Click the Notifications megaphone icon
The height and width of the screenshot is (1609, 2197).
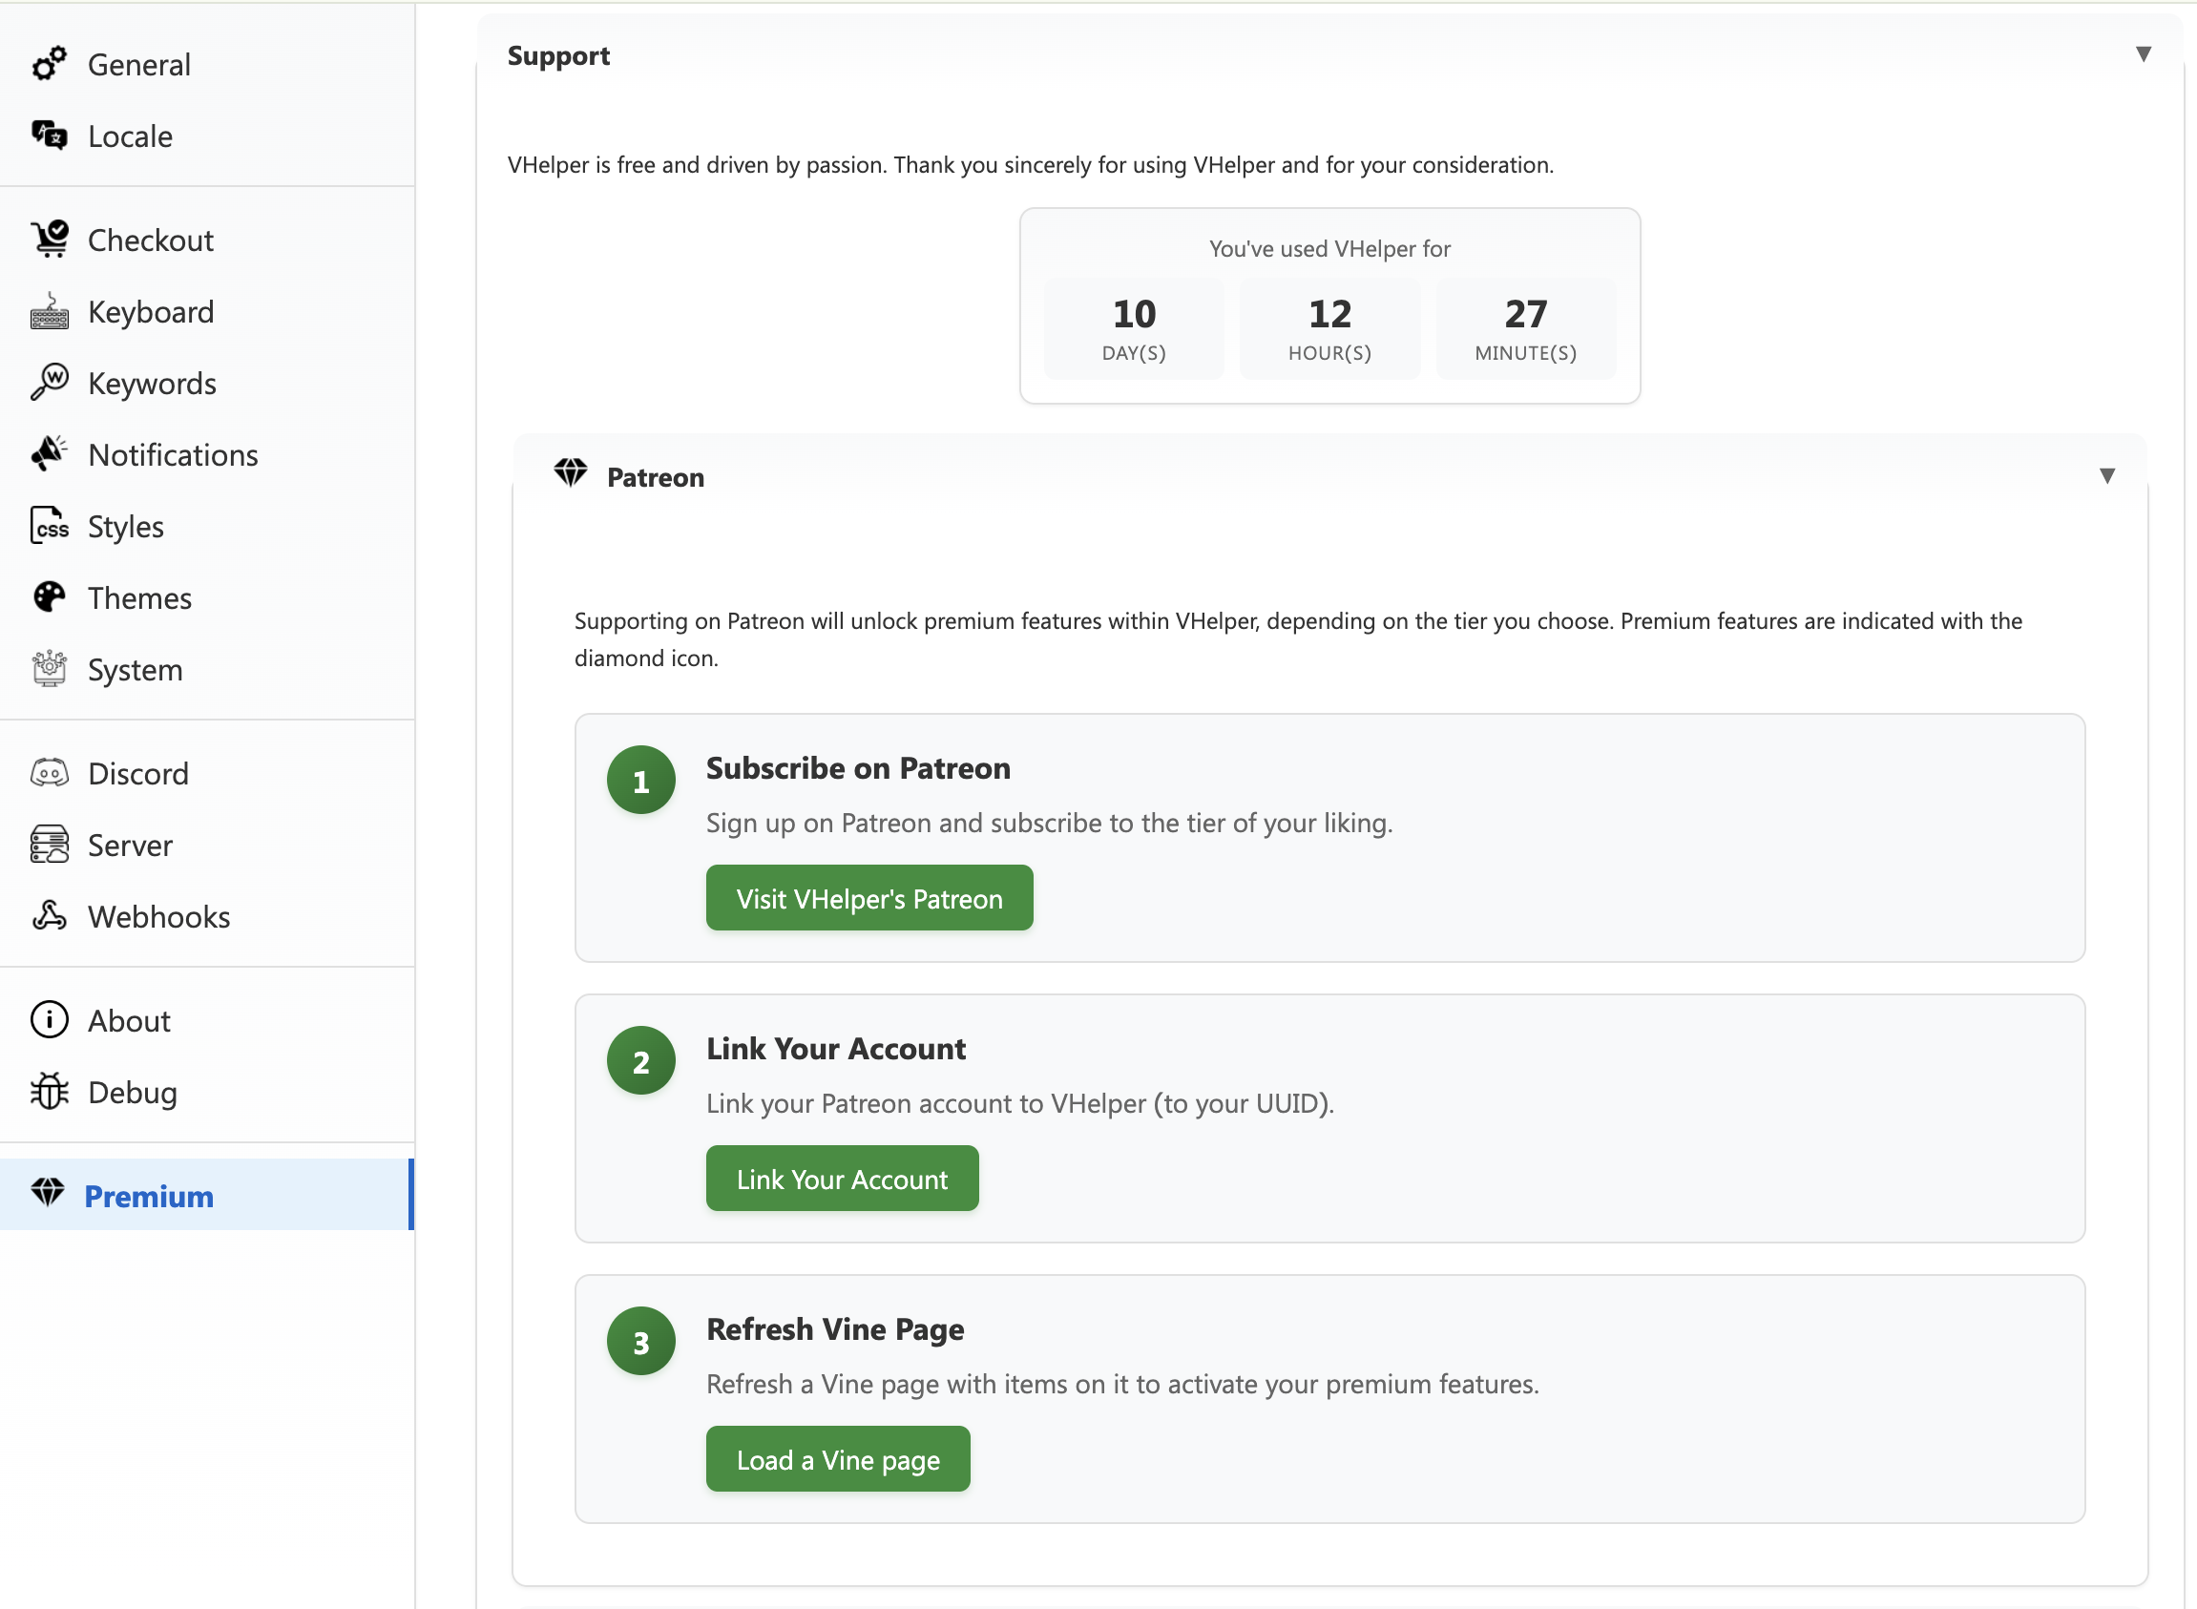49,454
